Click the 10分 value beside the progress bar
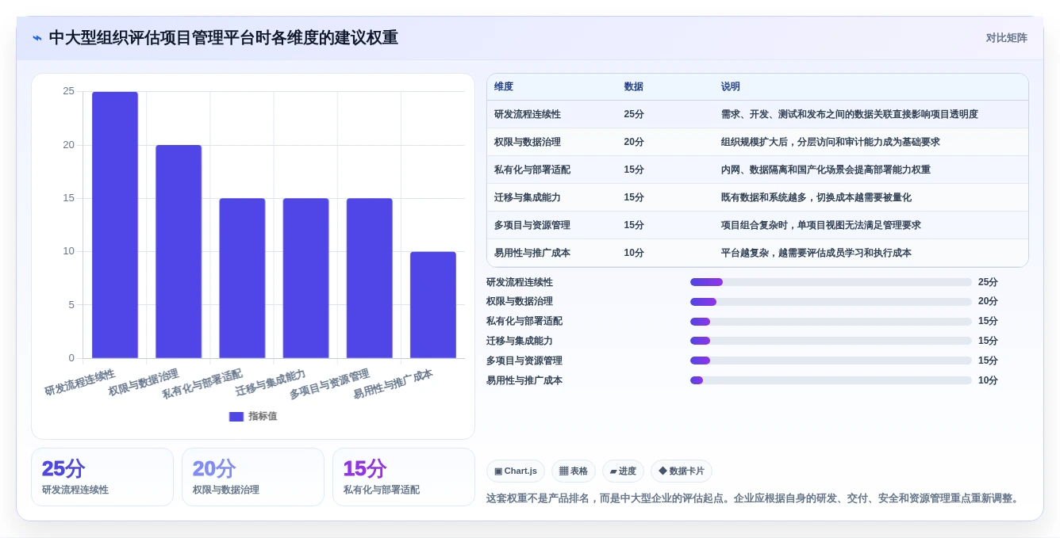The width and height of the screenshot is (1060, 538). point(988,380)
